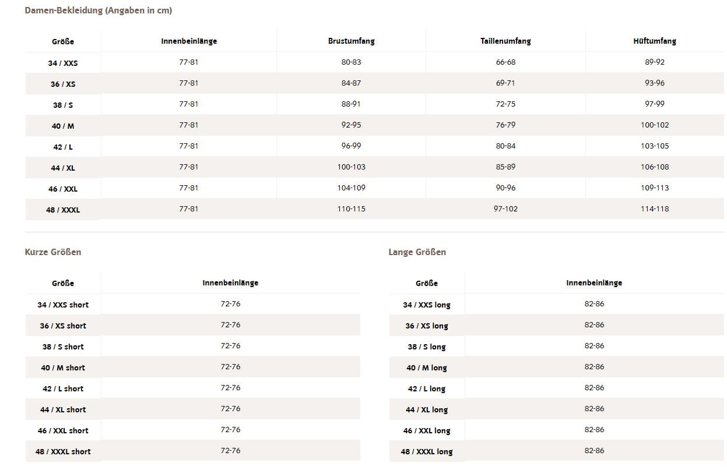The width and height of the screenshot is (727, 470).
Task: Click the Brustumfang value 110-115
Action: coord(351,209)
